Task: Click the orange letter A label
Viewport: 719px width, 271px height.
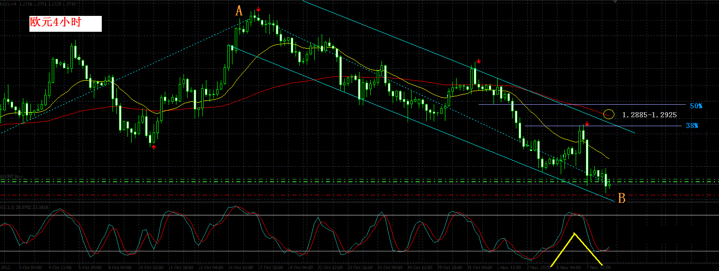Action: pos(239,11)
